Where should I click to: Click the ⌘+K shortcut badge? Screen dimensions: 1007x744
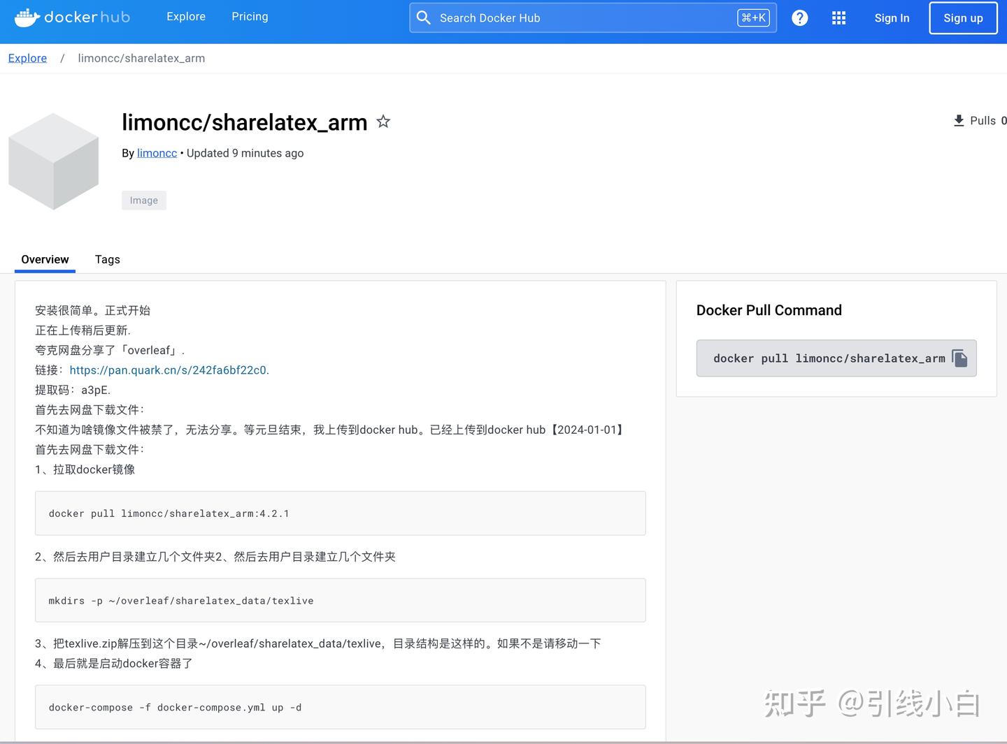pyautogui.click(x=753, y=17)
